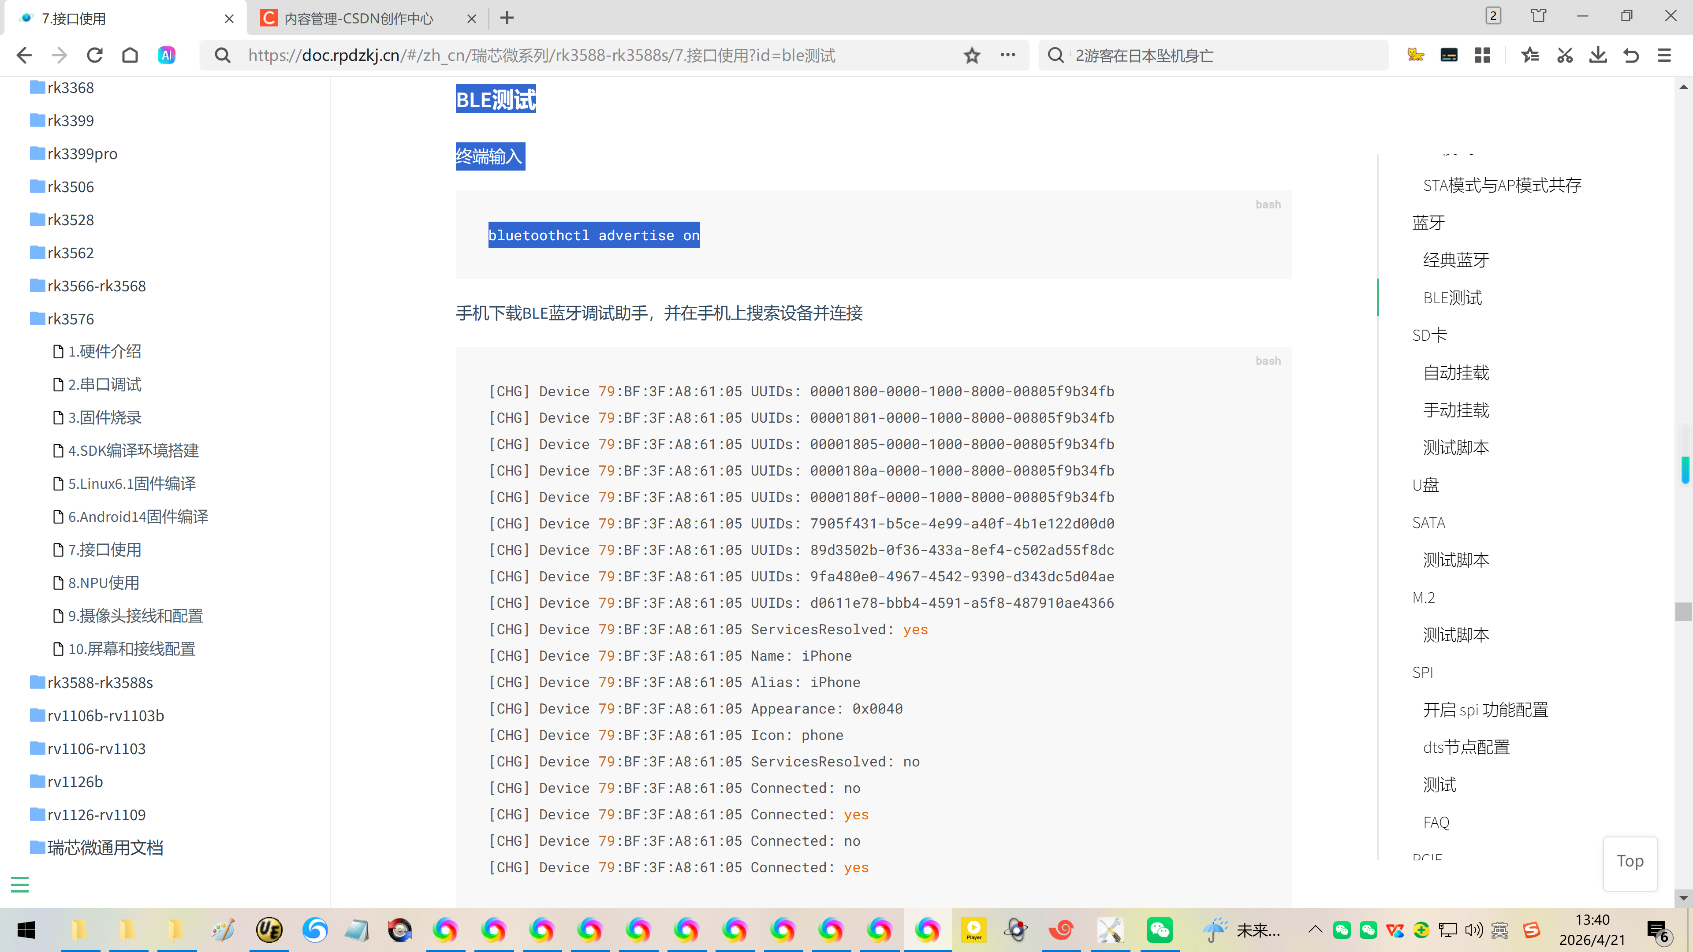Image resolution: width=1693 pixels, height=952 pixels.
Task: Click the bluetoothctl advertise on command
Action: [593, 235]
